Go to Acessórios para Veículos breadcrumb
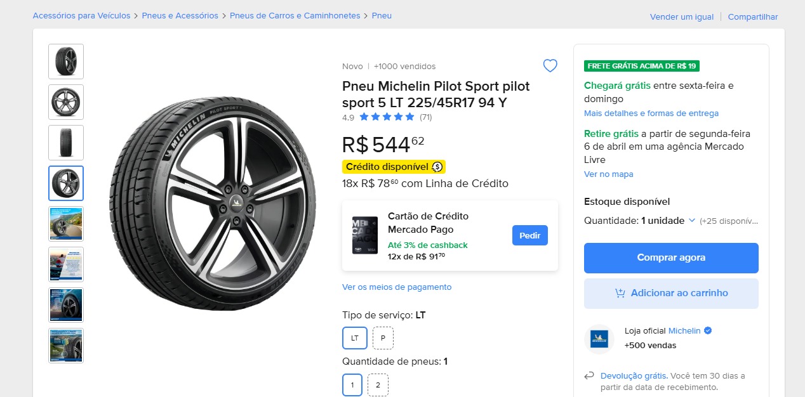Viewport: 805px width, 397px height. pos(81,16)
